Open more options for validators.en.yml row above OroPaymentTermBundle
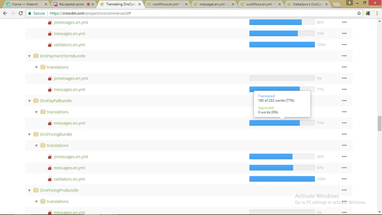Image resolution: width=382 pixels, height=215 pixels. click(x=344, y=45)
